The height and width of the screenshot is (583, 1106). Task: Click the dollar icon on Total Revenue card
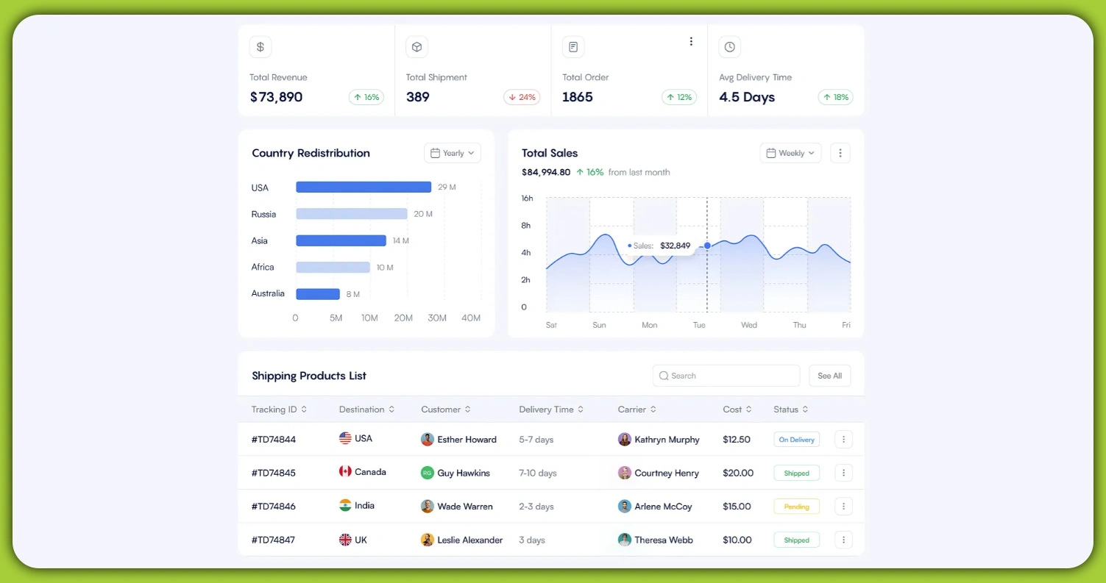coord(260,46)
